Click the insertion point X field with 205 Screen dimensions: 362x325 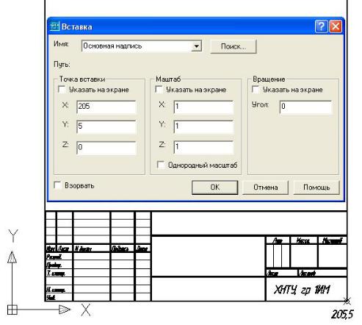click(106, 107)
